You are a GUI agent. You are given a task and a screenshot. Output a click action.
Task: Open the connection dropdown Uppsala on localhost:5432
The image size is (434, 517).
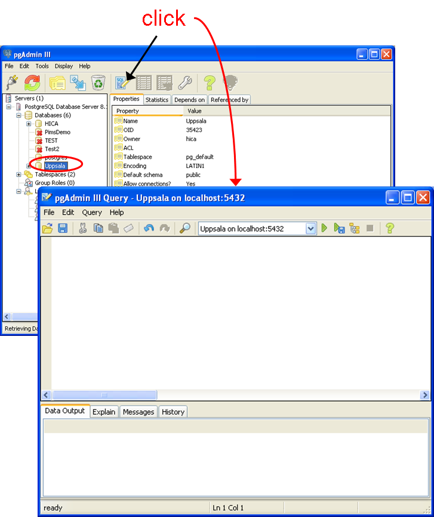[310, 228]
